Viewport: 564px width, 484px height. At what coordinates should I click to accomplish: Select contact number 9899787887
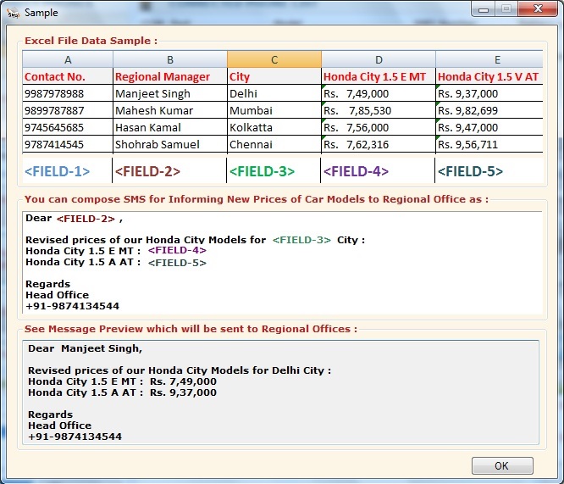[x=68, y=110]
